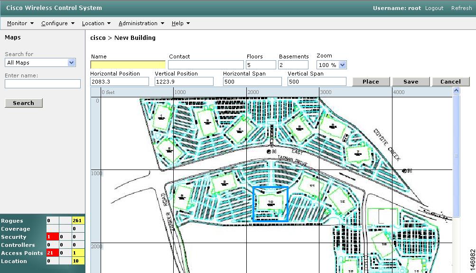Click the Monitor menu arrow
The image size is (476, 273).
coord(32,23)
